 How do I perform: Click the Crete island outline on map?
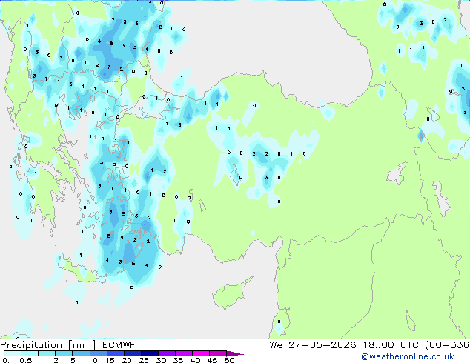(x=81, y=270)
